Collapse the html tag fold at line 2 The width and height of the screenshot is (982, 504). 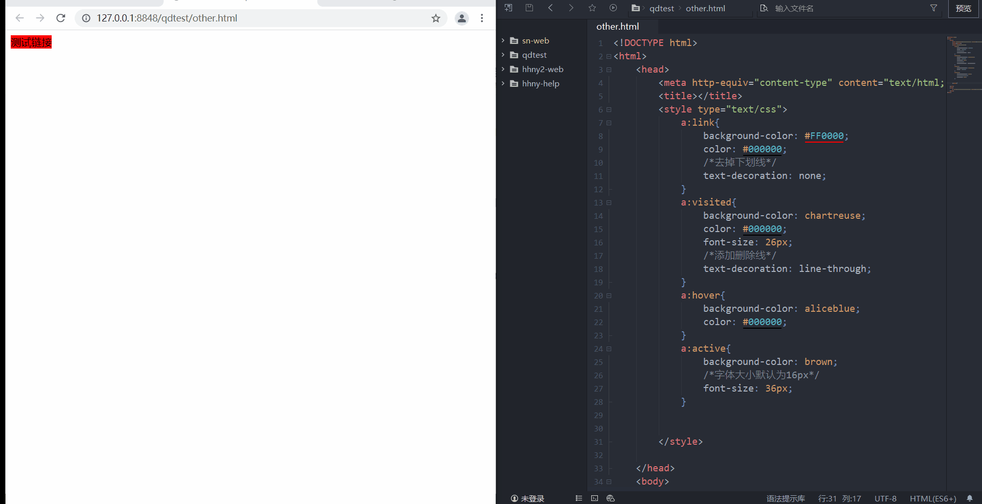point(609,56)
